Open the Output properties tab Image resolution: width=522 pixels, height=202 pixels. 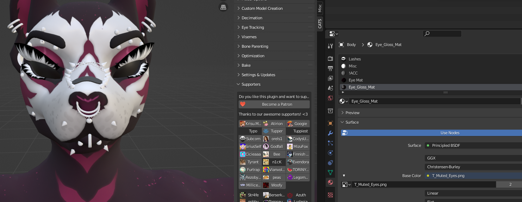(330, 68)
